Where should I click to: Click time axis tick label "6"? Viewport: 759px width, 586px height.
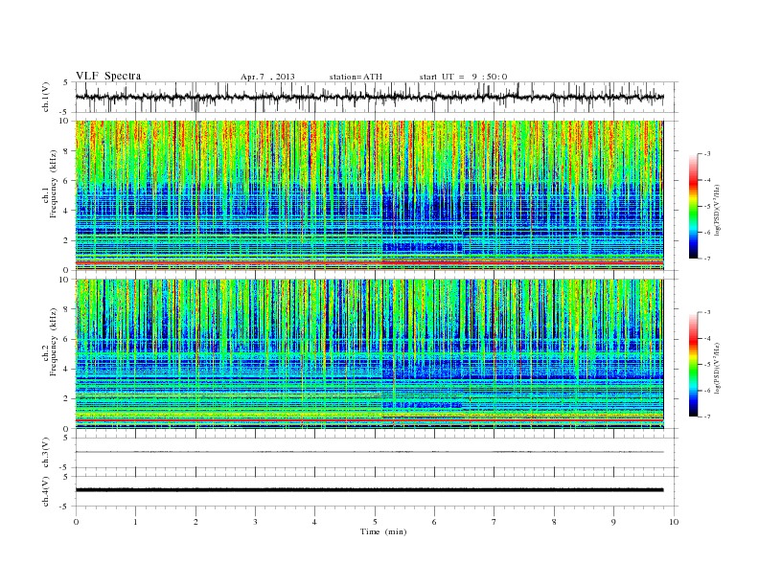tap(434, 522)
